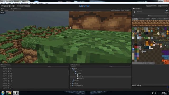Click the dirt texture preview strip
Image resolution: width=169 pixels, height=95 pixels.
150,23
